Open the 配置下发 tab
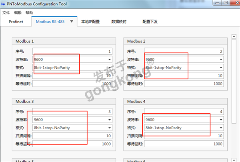Viewport: 240px width, 162px height. [x=150, y=22]
